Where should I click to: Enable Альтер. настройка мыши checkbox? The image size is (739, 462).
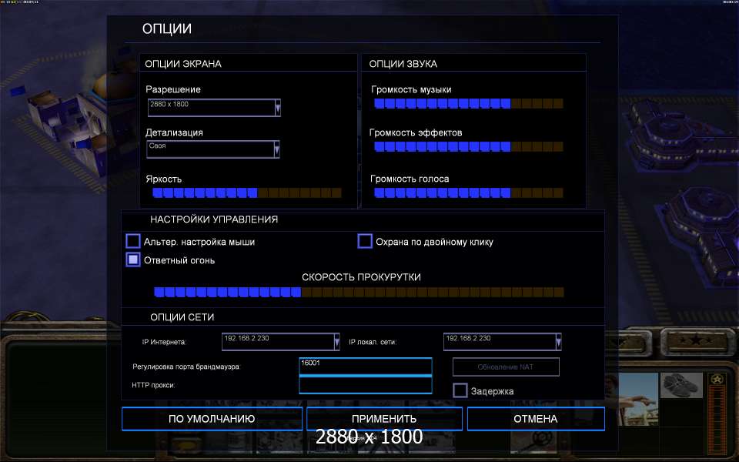point(133,241)
